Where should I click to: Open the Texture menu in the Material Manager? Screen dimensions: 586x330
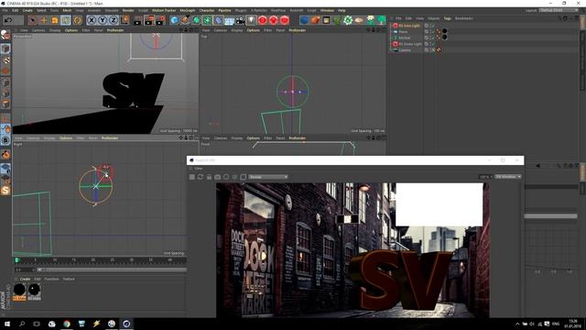(69, 279)
